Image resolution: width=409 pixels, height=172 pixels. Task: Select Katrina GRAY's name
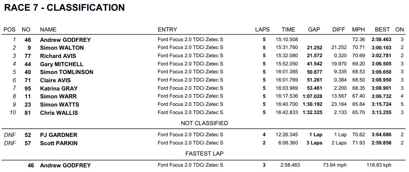(59, 88)
